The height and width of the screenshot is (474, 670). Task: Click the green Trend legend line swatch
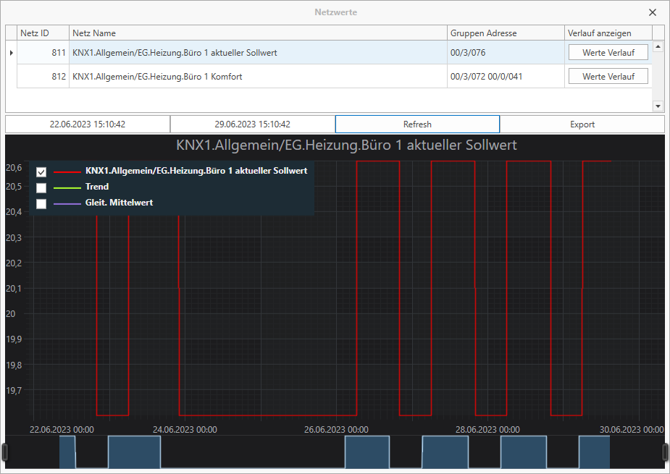point(67,187)
